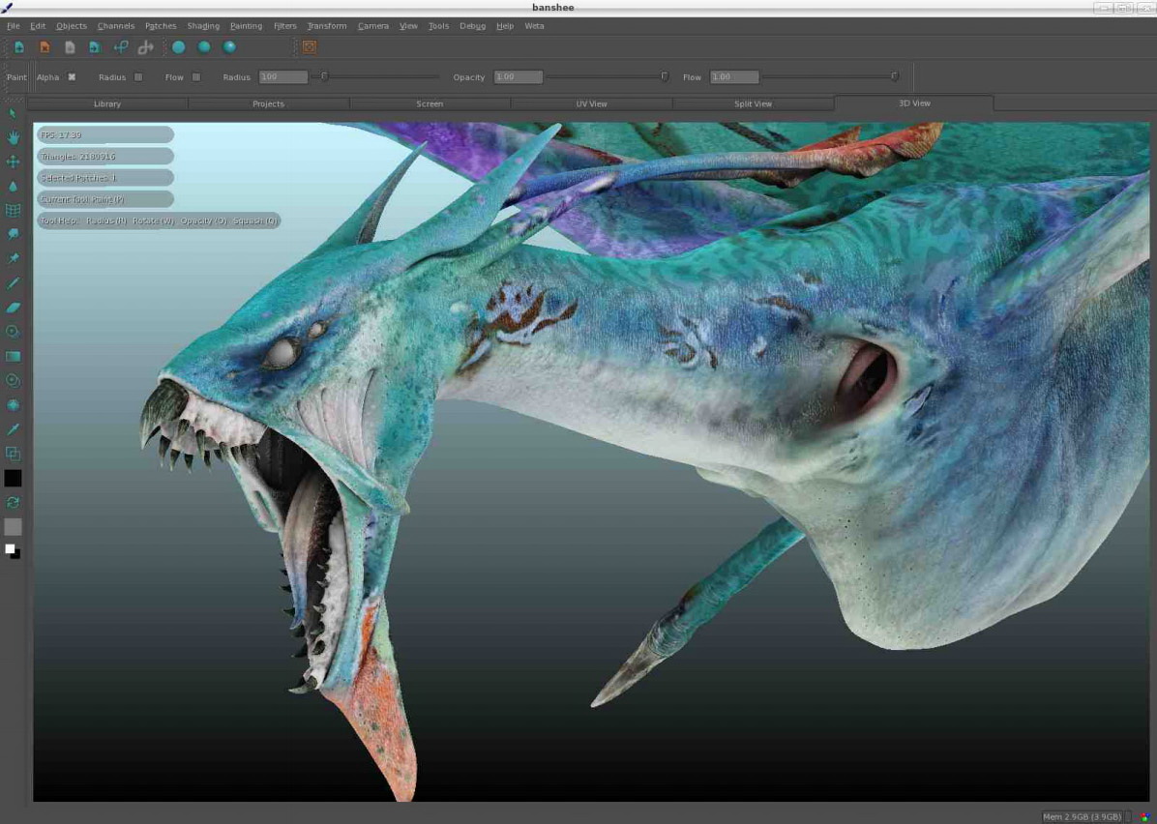Open the Filters menu
The height and width of the screenshot is (824, 1157).
tap(284, 26)
